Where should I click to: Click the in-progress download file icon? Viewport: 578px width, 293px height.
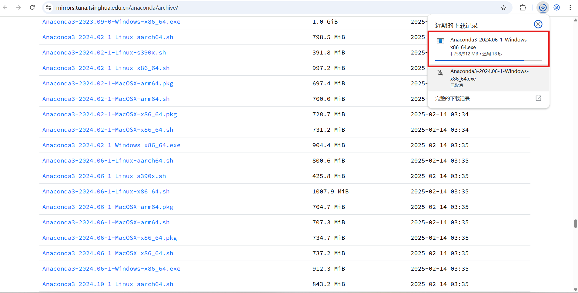440,41
